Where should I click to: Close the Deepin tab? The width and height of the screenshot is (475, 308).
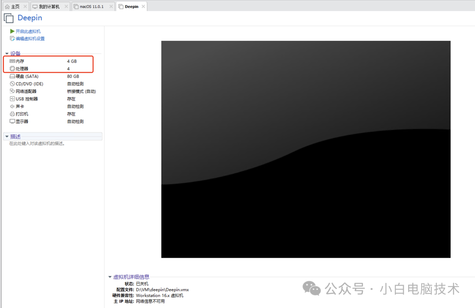143,6
